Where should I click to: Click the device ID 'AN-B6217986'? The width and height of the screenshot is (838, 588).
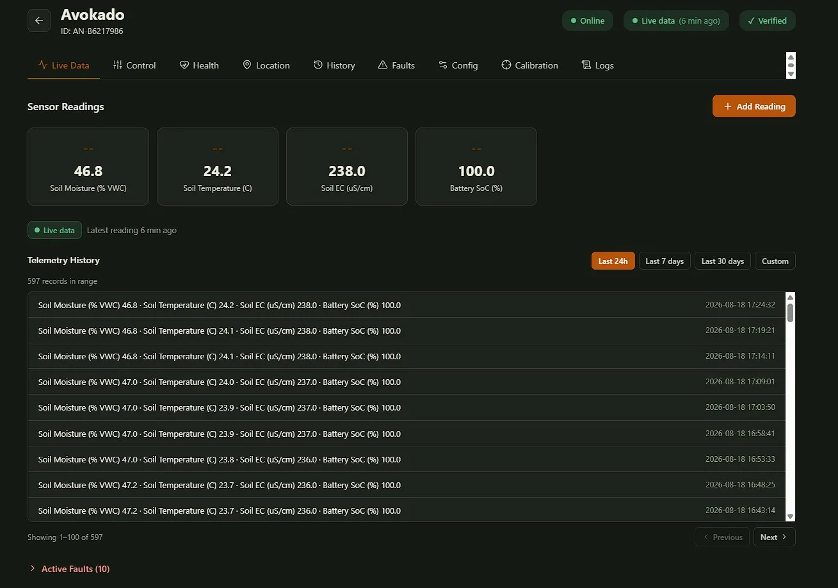pos(98,31)
